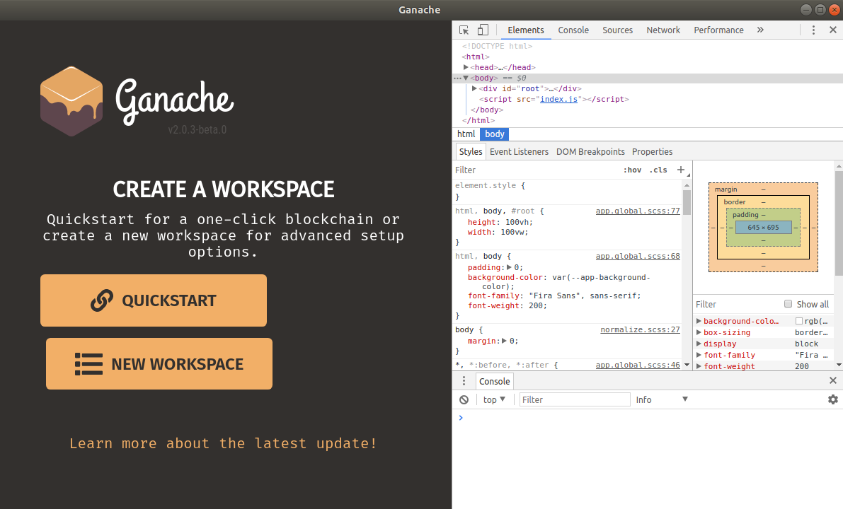
Task: Click the console prompt arrow
Action: coord(461,418)
